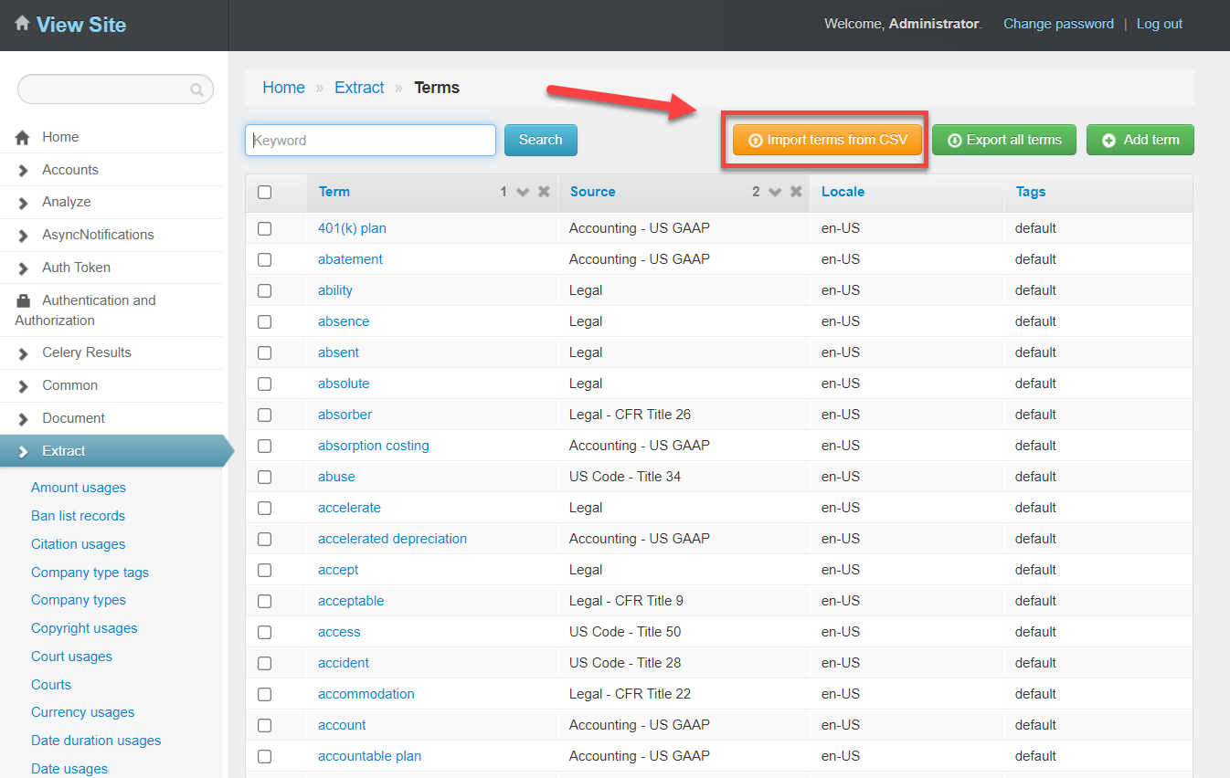Image resolution: width=1230 pixels, height=778 pixels.
Task: Open Currency usages submenu item
Action: coord(82,712)
